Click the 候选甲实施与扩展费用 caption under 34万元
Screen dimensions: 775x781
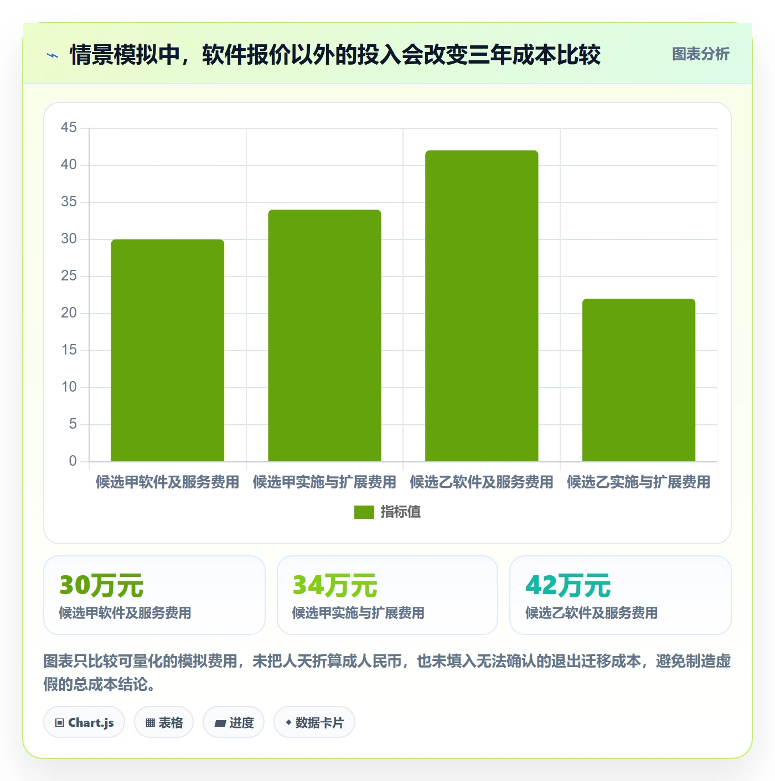pyautogui.click(x=358, y=613)
